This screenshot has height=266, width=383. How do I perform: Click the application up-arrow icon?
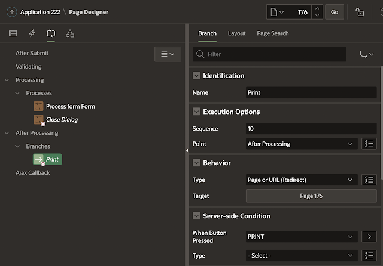10,12
